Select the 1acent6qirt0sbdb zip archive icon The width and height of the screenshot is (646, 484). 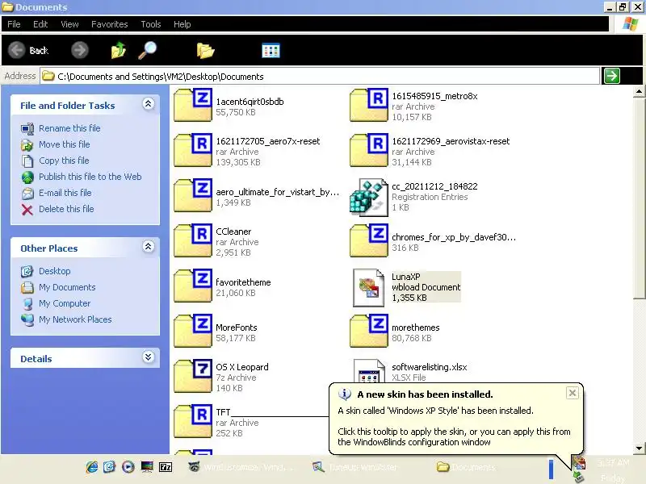pyautogui.click(x=193, y=105)
